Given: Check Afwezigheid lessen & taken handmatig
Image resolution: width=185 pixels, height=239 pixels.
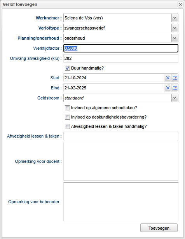Looking at the screenshot, I should [x=67, y=126].
